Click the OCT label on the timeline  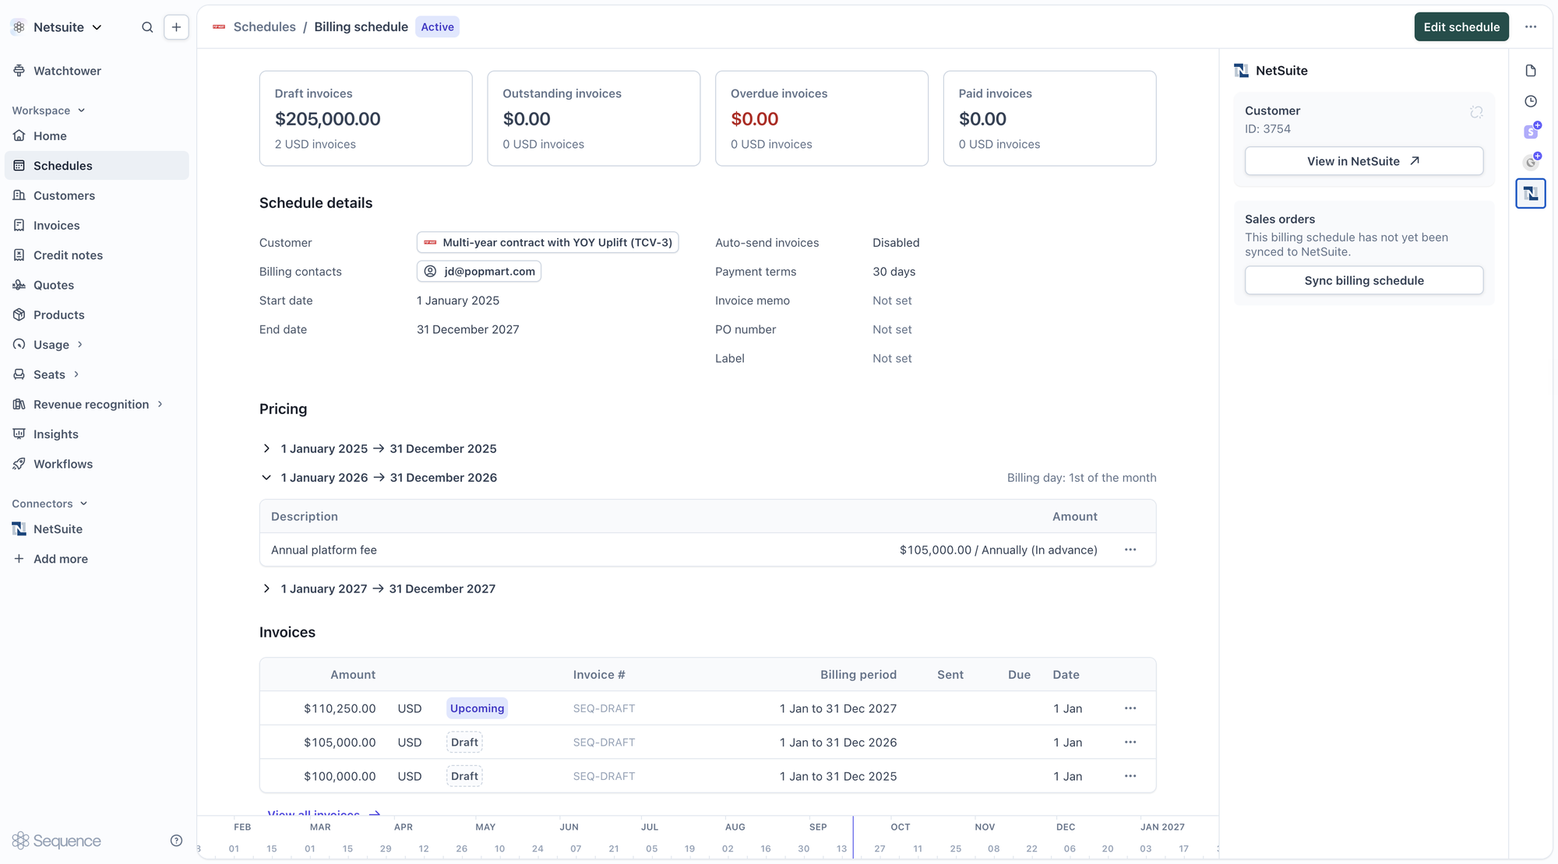click(901, 827)
